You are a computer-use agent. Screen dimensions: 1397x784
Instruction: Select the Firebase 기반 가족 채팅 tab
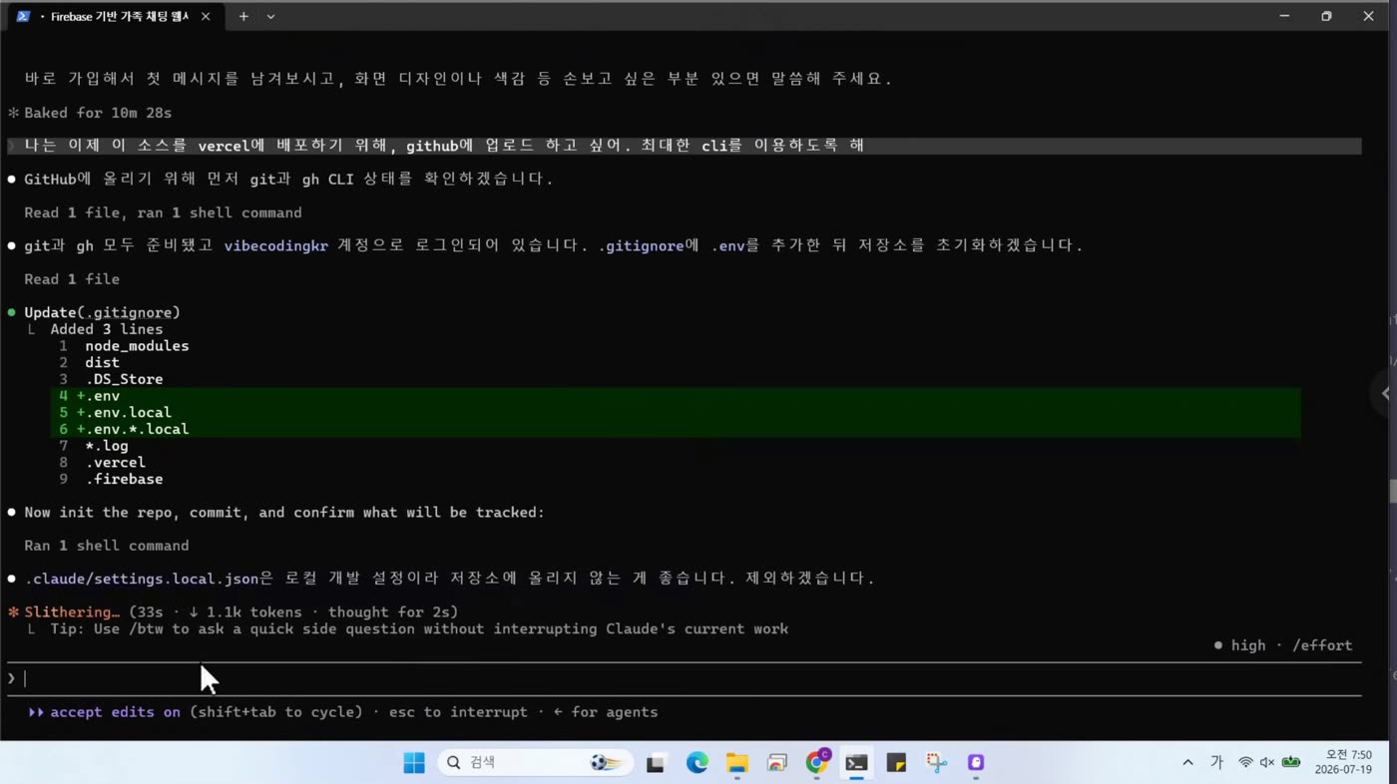click(114, 16)
